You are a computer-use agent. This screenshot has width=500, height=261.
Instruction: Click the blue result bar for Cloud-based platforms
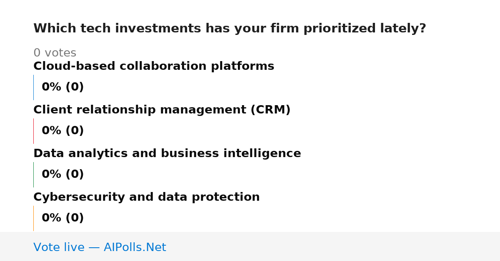33,87
